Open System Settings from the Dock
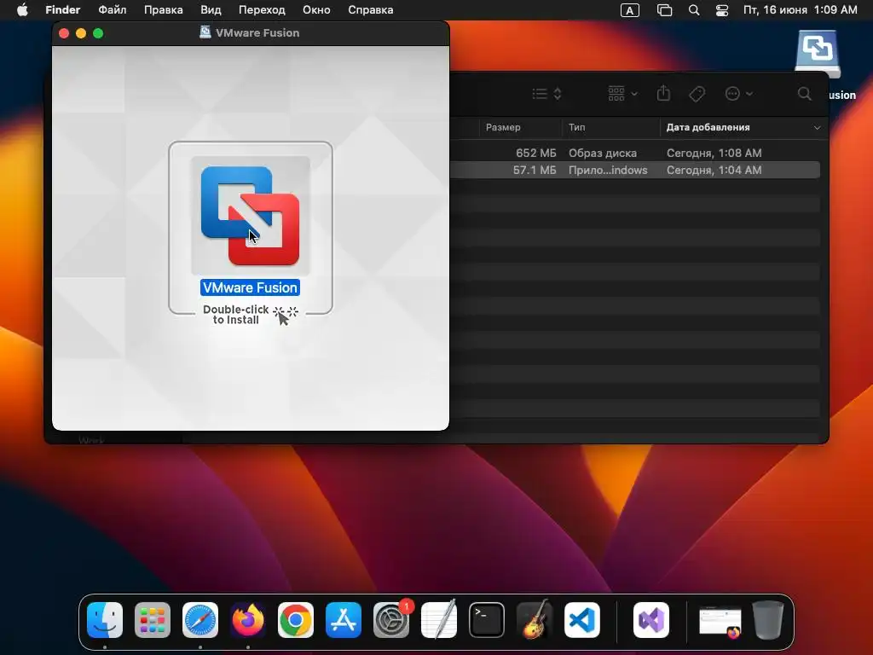The height and width of the screenshot is (655, 873). click(x=391, y=620)
